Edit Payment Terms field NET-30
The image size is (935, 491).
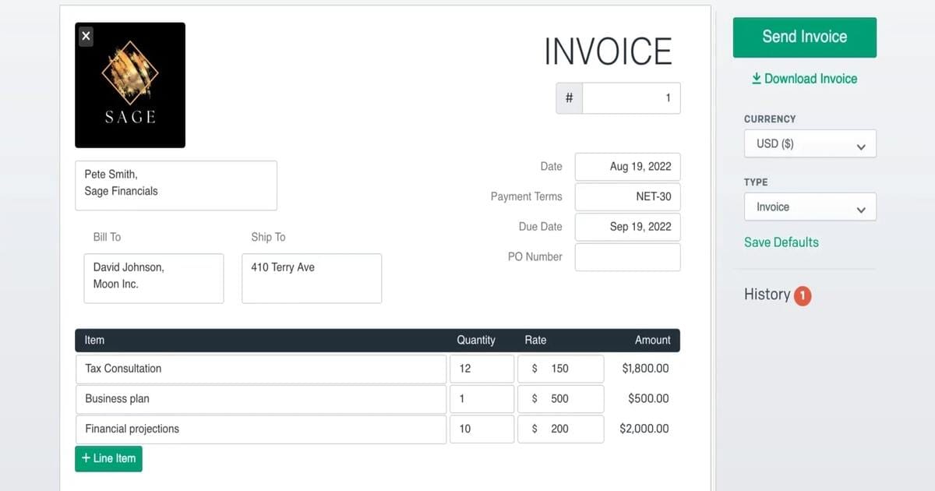pyautogui.click(x=628, y=197)
